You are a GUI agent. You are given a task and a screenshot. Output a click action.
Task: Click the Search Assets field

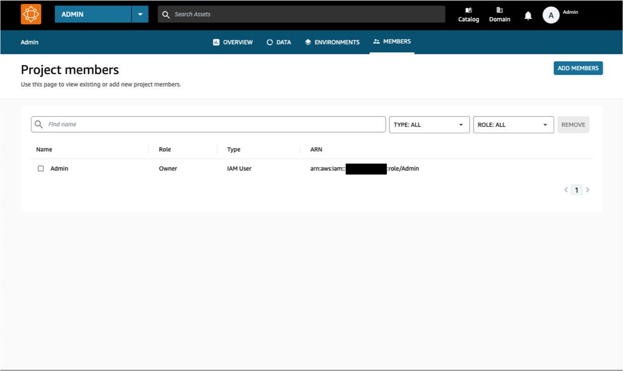point(301,14)
